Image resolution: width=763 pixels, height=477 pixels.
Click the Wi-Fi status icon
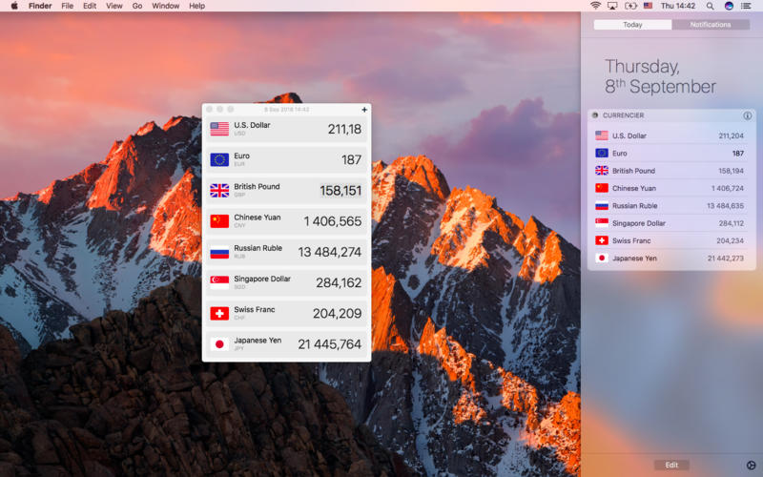[596, 6]
